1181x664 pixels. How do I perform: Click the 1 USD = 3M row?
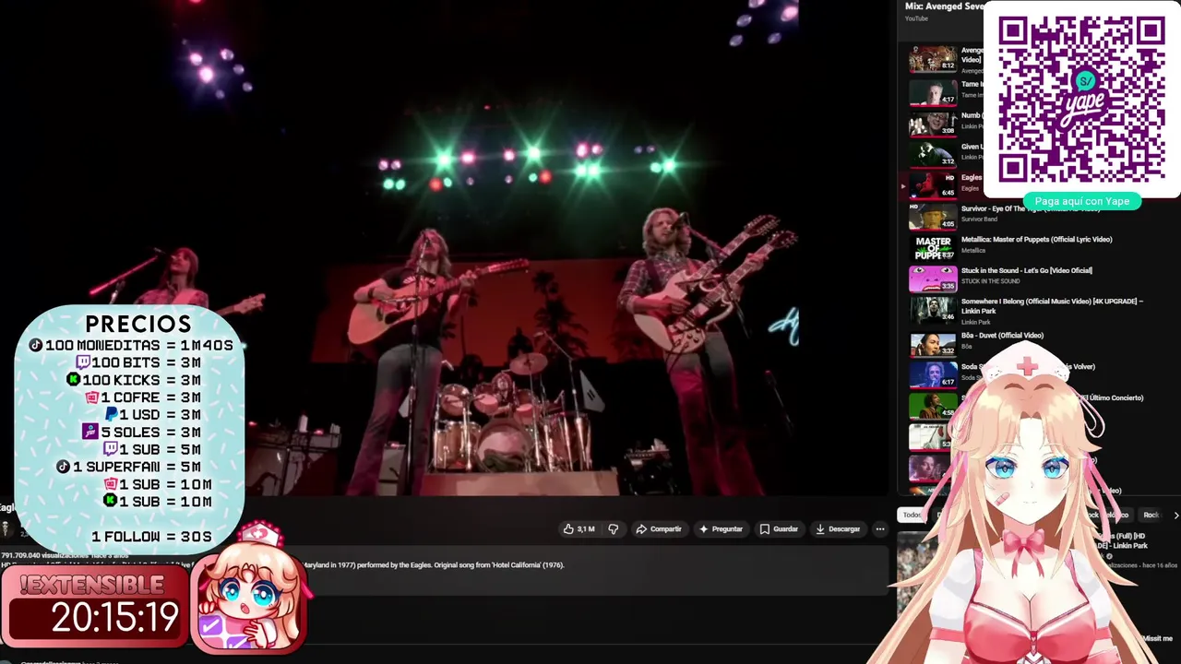click(x=153, y=415)
